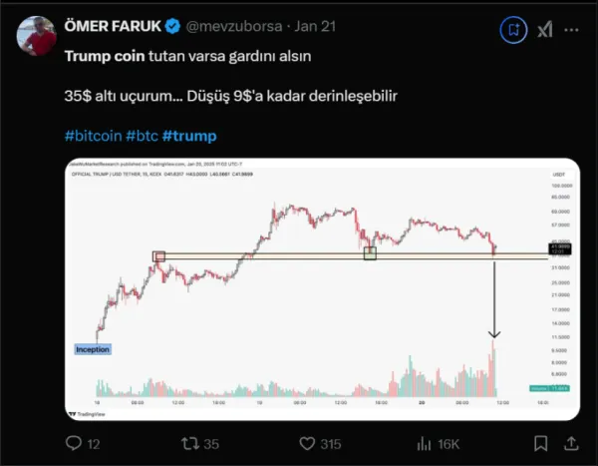
Task: Open the TradingView chart image
Action: point(323,289)
